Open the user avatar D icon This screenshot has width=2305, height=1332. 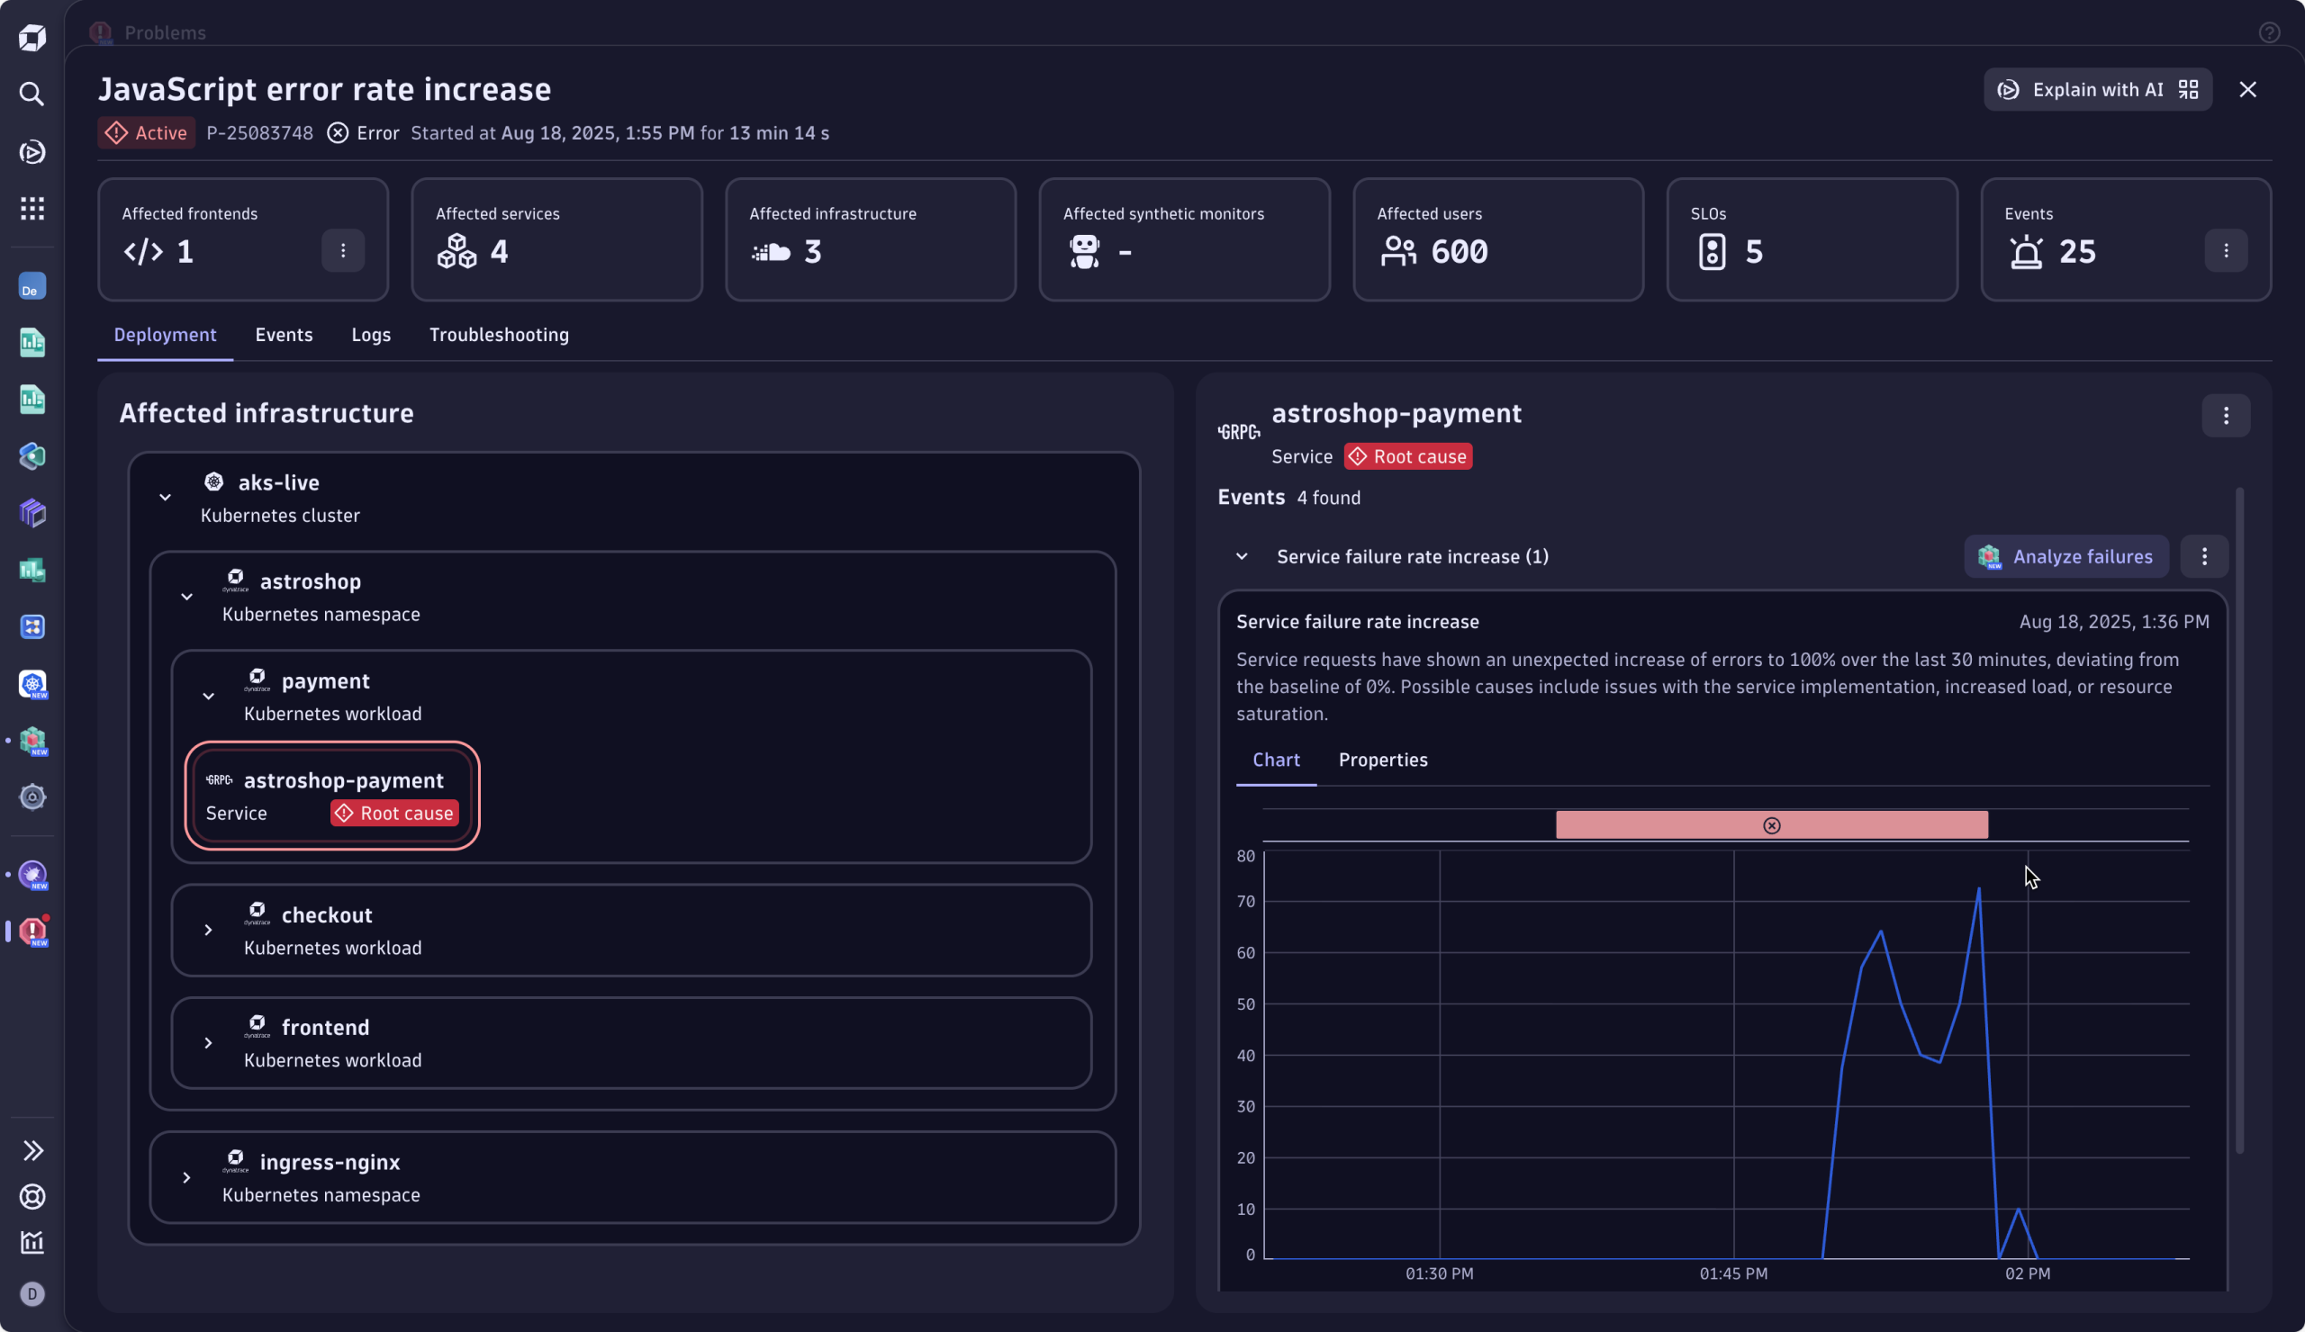coord(32,1293)
